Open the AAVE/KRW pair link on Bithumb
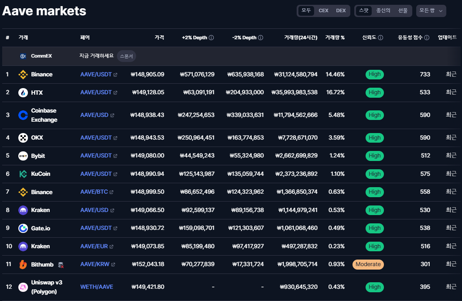 95,264
